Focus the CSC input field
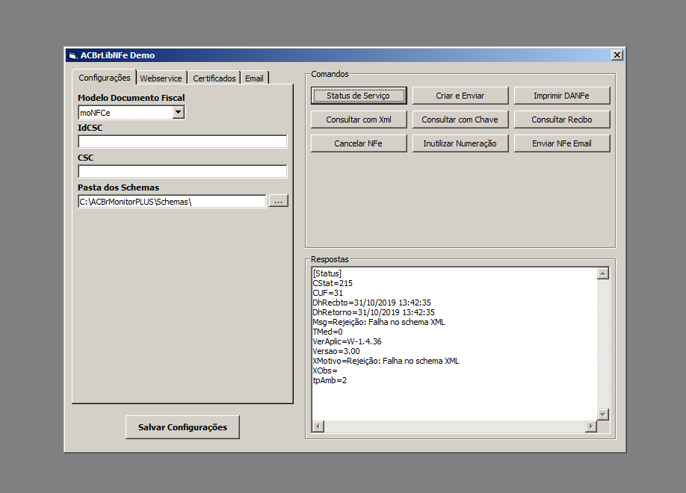Image resolution: width=686 pixels, height=493 pixels. (182, 172)
